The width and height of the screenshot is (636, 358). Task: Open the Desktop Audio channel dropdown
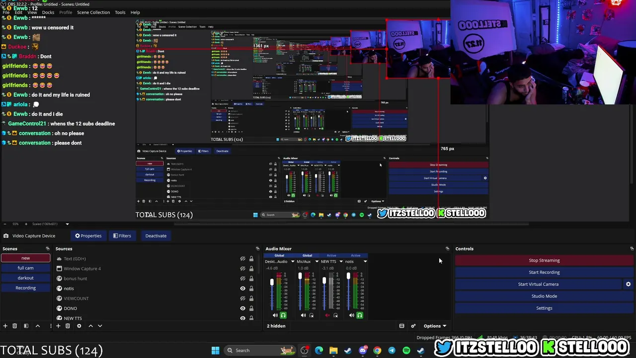pyautogui.click(x=292, y=262)
